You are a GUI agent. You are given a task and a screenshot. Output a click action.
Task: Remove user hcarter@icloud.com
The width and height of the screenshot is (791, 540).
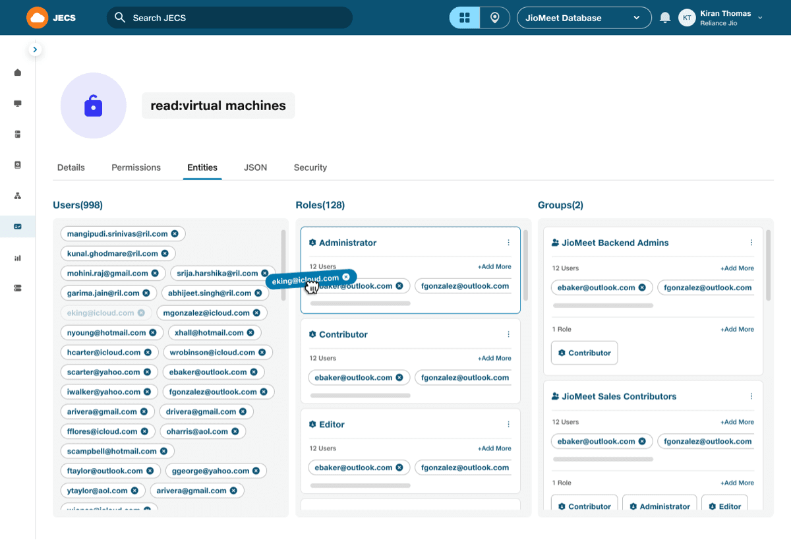[148, 352]
